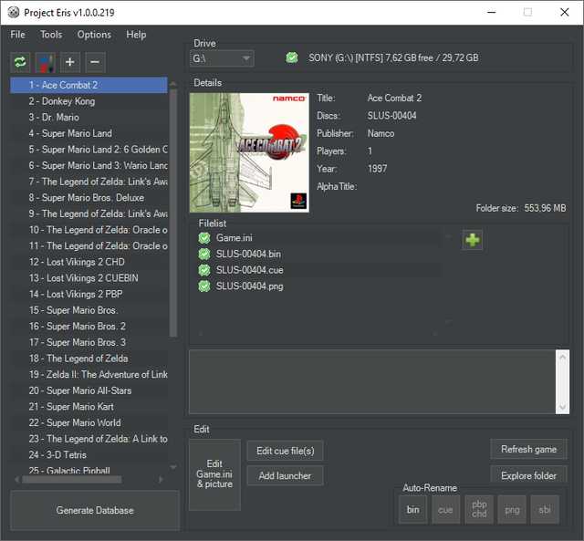Select 22 - Super Mario World
The height and width of the screenshot is (541, 584).
[89, 422]
